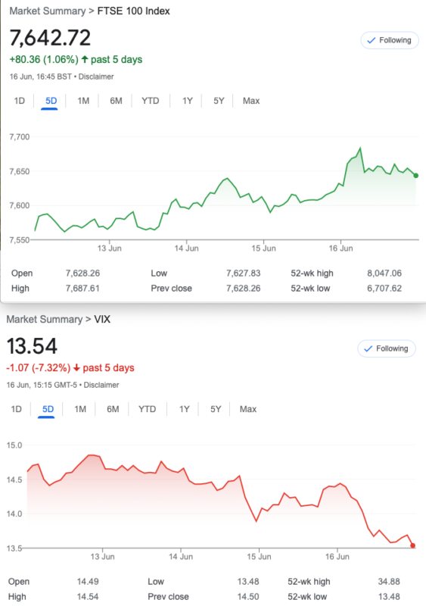
Task: Click the FTSE 5D tab
Action: click(51, 101)
